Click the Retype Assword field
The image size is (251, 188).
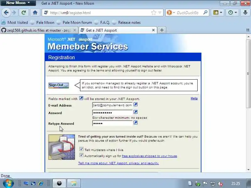point(113,123)
